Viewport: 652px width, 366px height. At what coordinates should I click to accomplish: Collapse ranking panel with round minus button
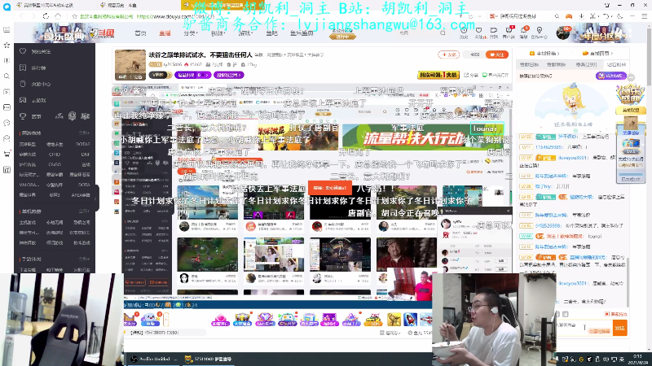pyautogui.click(x=631, y=77)
